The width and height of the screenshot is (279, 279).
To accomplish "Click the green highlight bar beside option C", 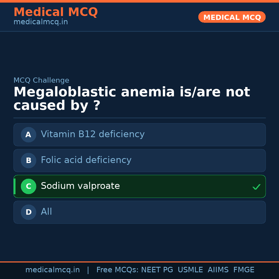I will pyautogui.click(x=14, y=186).
